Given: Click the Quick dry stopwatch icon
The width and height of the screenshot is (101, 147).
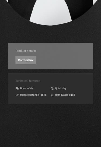Looking at the screenshot, I should coord(52,88).
